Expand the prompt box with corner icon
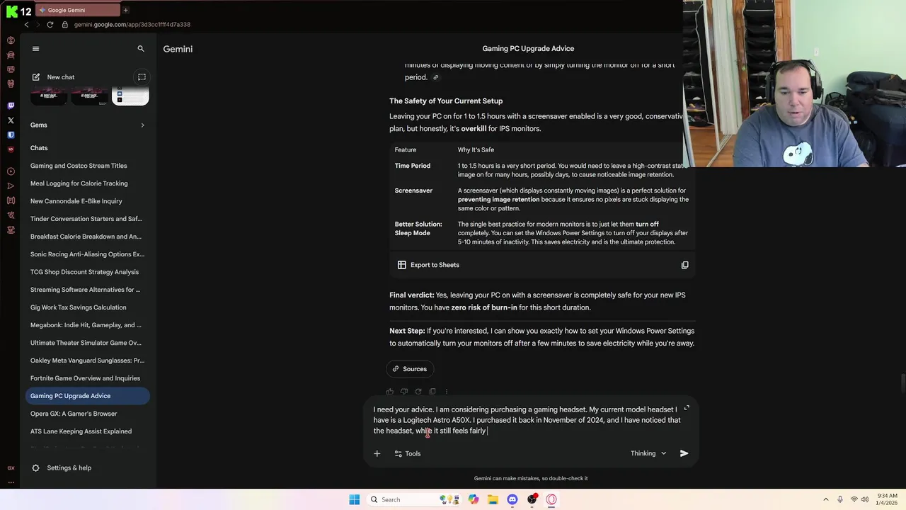 [x=686, y=408]
